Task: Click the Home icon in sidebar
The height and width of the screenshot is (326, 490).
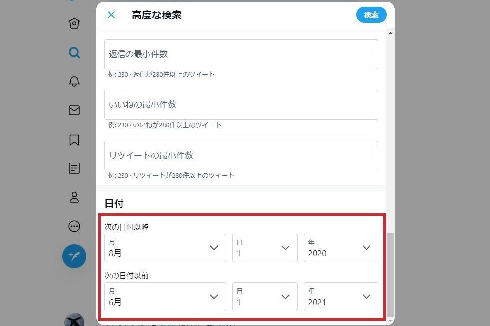Action: [x=74, y=23]
